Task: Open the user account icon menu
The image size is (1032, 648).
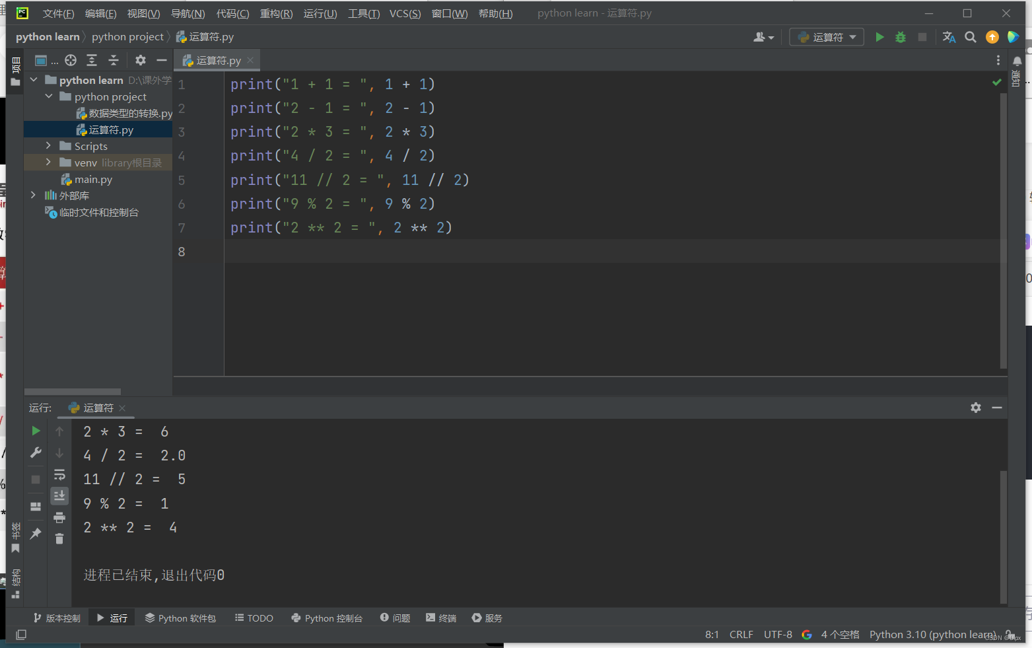Action: click(763, 37)
